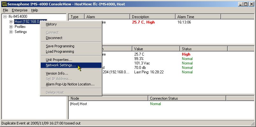Click the Normal status in the 70.0 db row

(187, 68)
